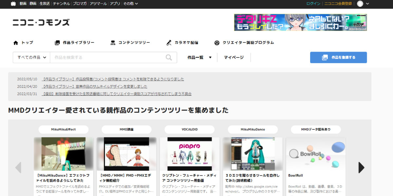This screenshot has width=393, height=196.
Task: Open the PMD→PMXエディタ video thumbnail
Action: coord(127,154)
